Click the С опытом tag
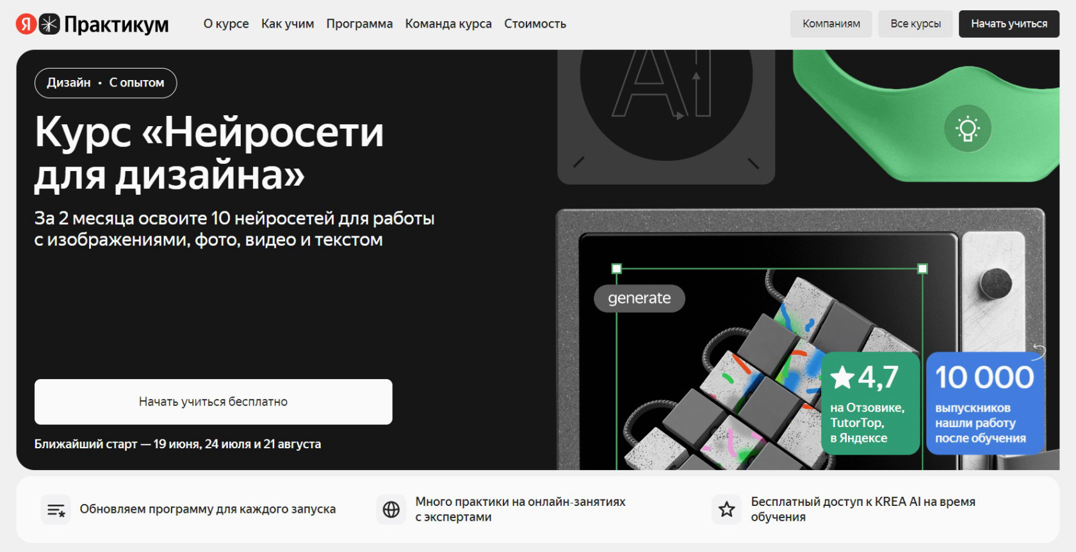This screenshot has width=1076, height=552. pyautogui.click(x=136, y=83)
